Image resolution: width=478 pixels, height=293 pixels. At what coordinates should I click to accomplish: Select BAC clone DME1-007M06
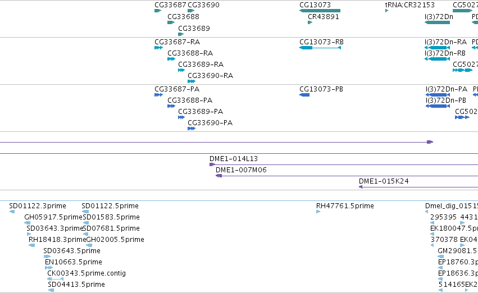[347, 176]
